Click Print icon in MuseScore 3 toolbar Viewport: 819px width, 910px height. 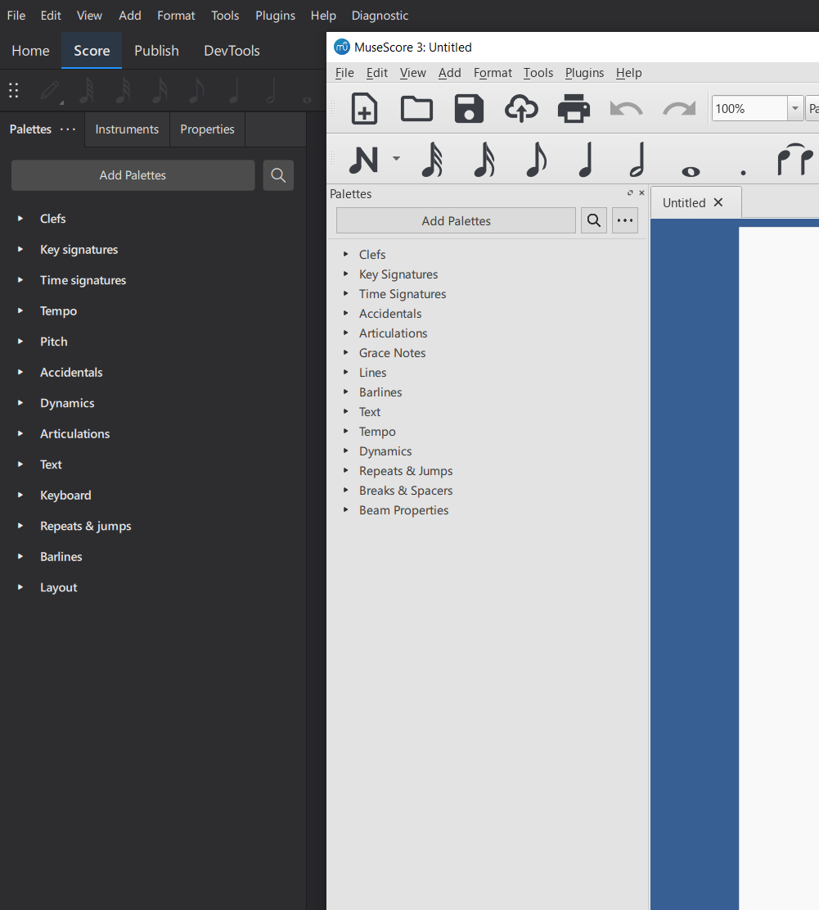pos(574,108)
